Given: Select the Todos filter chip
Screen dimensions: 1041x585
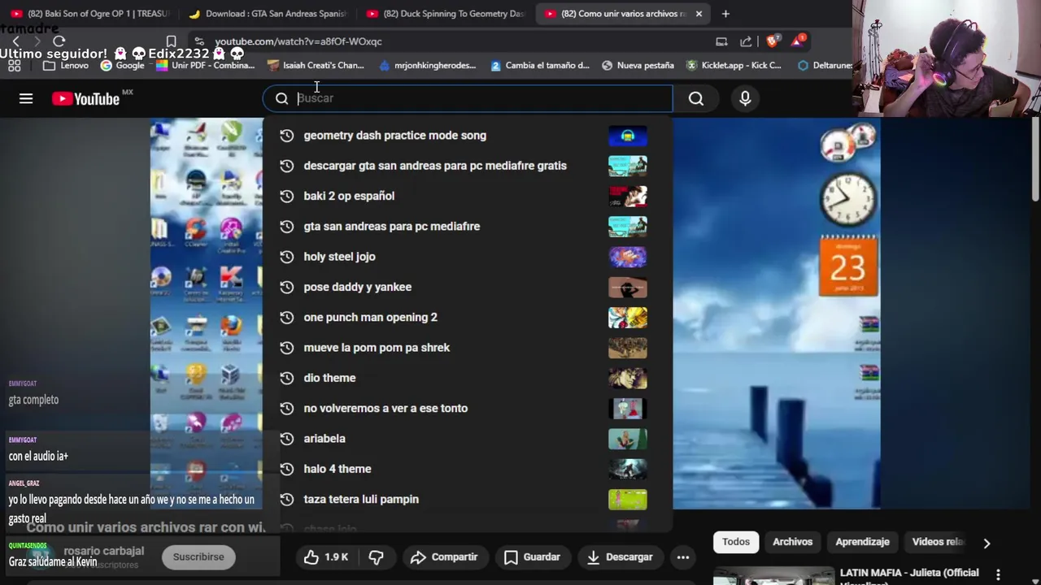Looking at the screenshot, I should tap(736, 542).
